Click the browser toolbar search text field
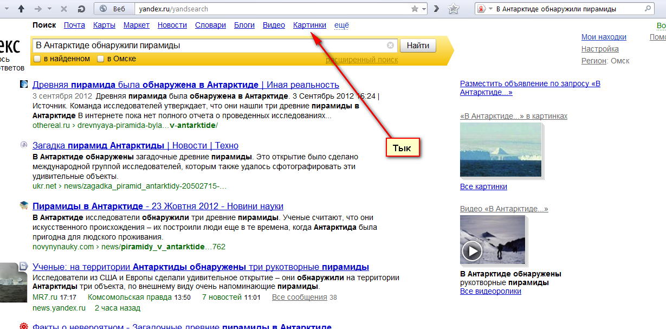This screenshot has height=329, width=666. click(x=568, y=9)
